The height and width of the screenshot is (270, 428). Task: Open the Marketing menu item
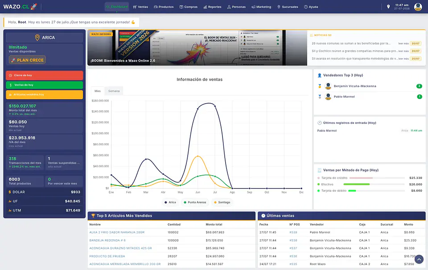[x=261, y=7]
